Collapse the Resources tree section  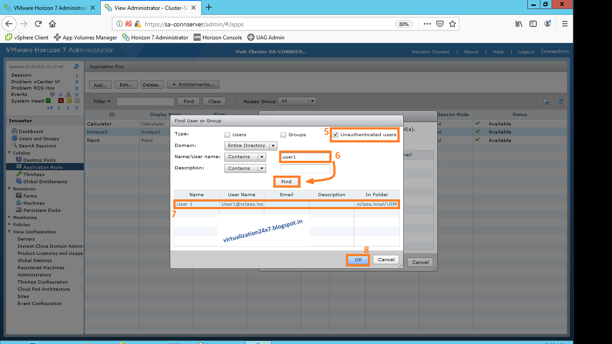tap(9, 189)
